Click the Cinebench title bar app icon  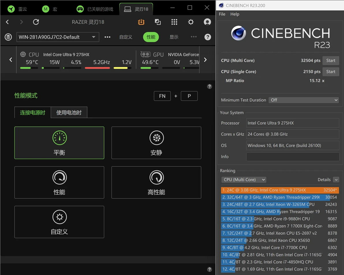(221, 5)
